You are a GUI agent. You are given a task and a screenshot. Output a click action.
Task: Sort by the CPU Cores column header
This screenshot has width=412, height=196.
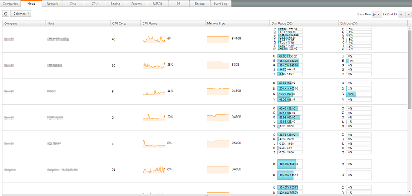click(x=126, y=23)
